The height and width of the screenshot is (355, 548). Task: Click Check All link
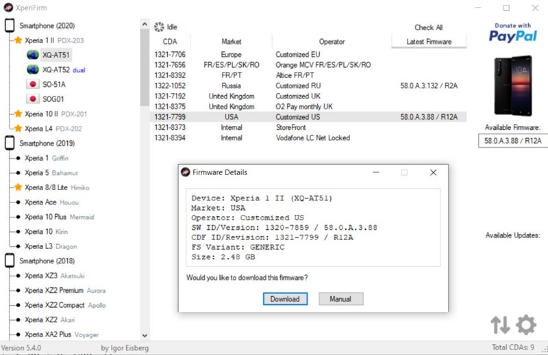(429, 27)
